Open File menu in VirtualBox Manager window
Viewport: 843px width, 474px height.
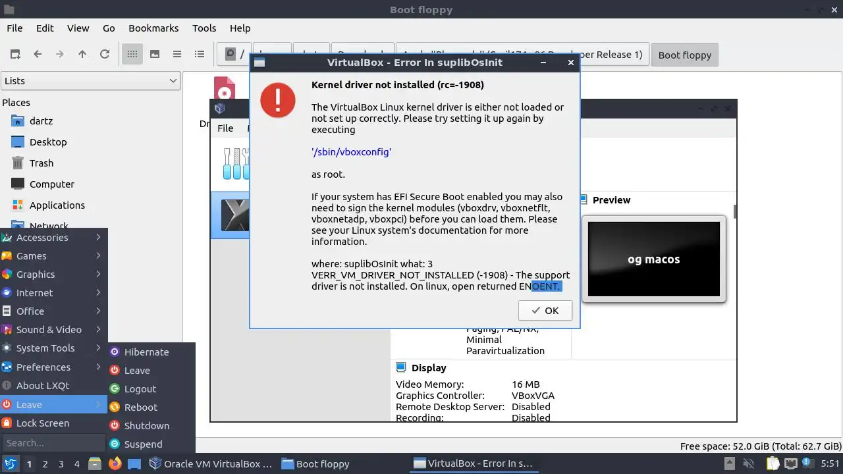[x=225, y=128]
